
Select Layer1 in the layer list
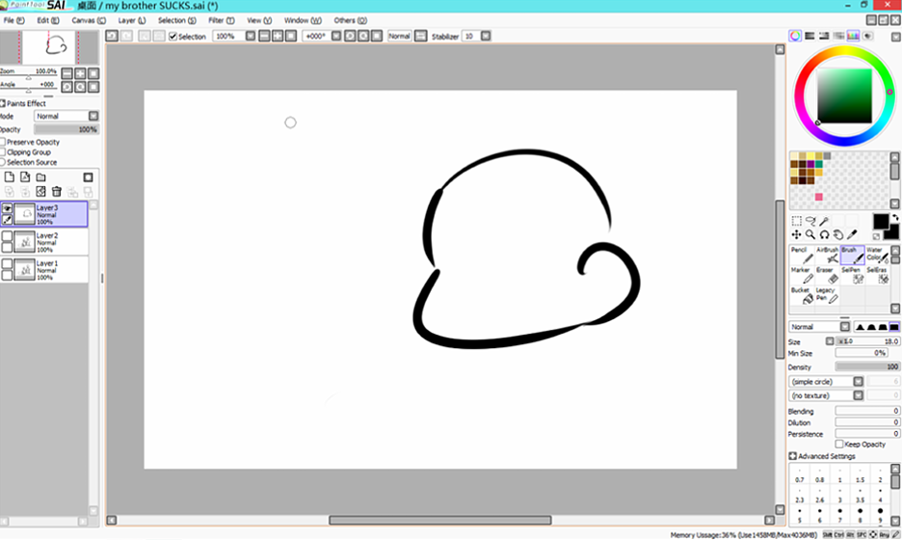click(60, 269)
